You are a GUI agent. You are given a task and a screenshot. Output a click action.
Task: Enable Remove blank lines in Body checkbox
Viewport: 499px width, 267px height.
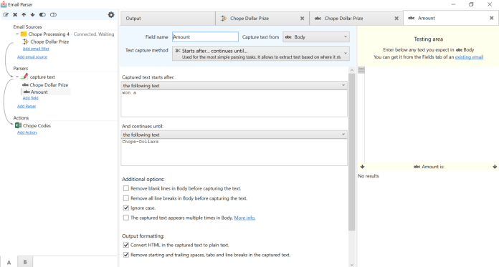click(x=126, y=188)
